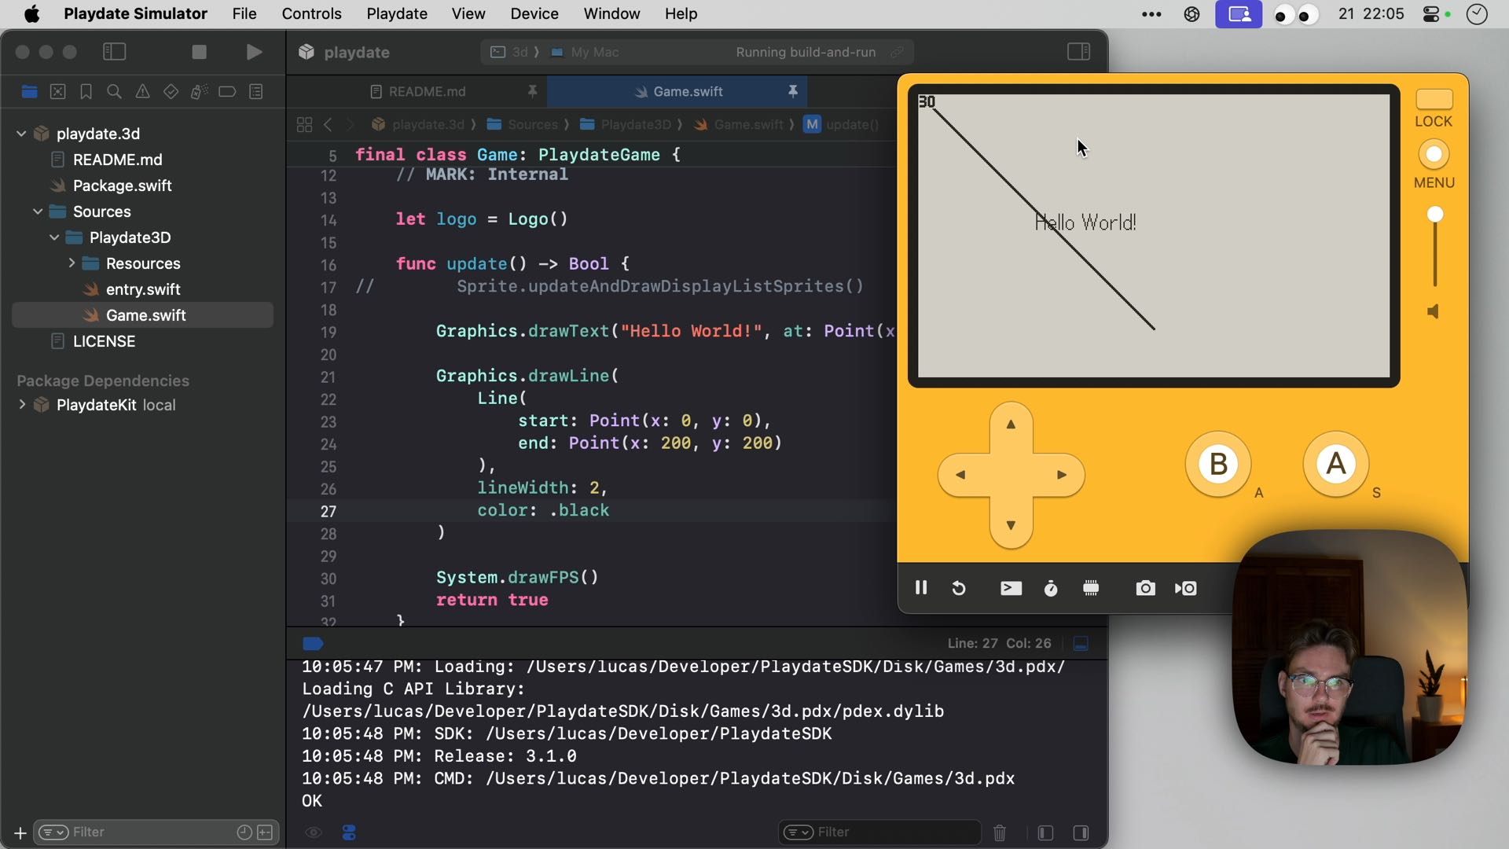Viewport: 1509px width, 849px height.
Task: Restart the simulator with the reload icon
Action: click(x=959, y=588)
